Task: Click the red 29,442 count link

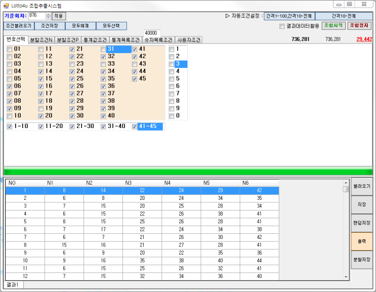Action: pos(364,39)
